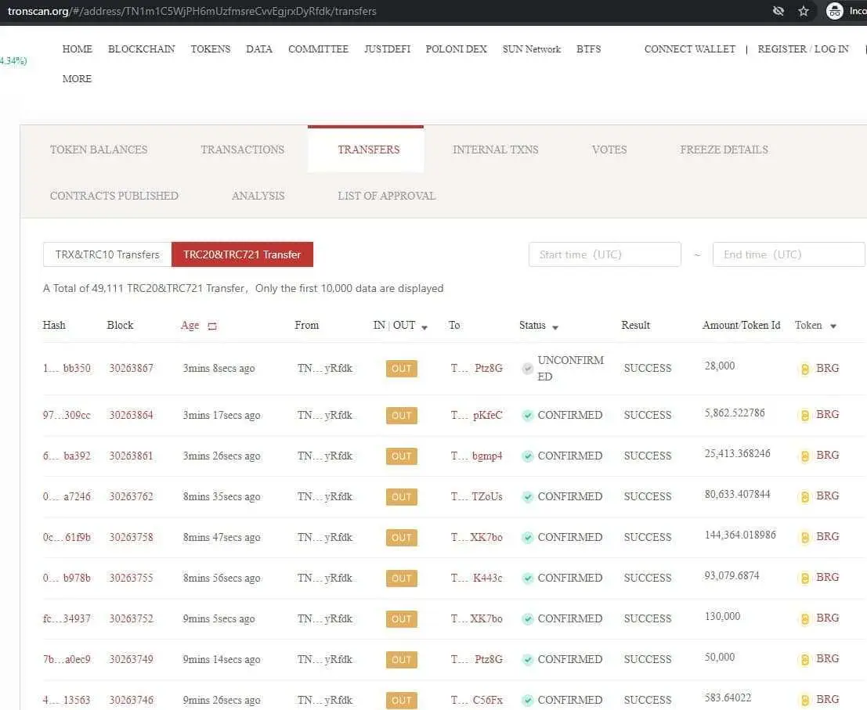Click the End time (UTC) field
The image size is (867, 710).
[x=789, y=254]
